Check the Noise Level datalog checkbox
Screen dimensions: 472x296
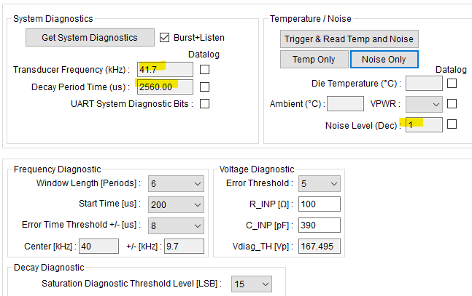[452, 124]
